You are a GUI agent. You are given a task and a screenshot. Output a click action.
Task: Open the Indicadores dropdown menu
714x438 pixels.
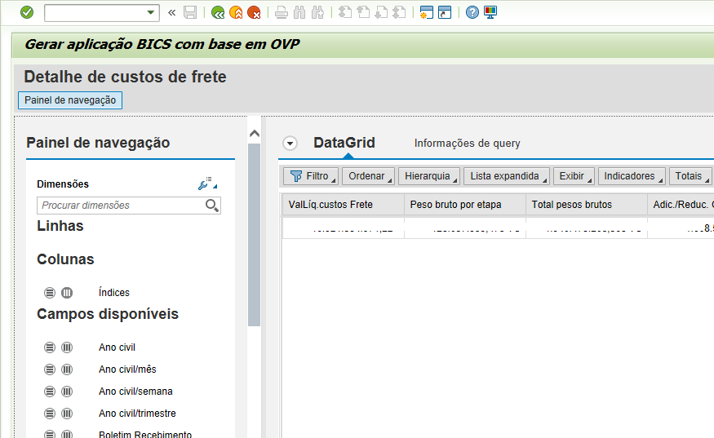coord(632,176)
